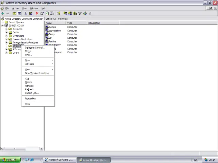Choose Move from the context menu
The height and width of the screenshot is (163, 218).
pos(38,51)
